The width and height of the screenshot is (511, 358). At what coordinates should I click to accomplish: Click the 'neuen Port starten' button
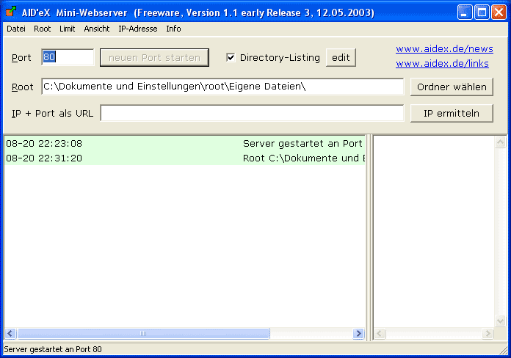tap(154, 58)
